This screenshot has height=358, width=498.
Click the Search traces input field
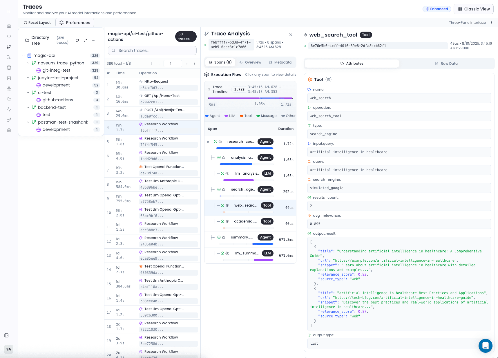152,50
